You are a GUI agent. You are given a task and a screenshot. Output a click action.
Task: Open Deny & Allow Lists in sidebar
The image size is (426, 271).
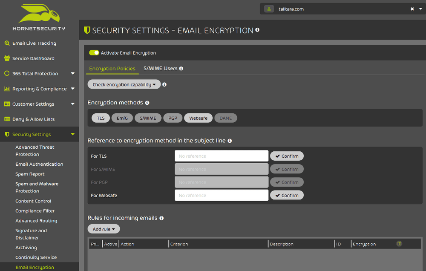click(x=33, y=119)
